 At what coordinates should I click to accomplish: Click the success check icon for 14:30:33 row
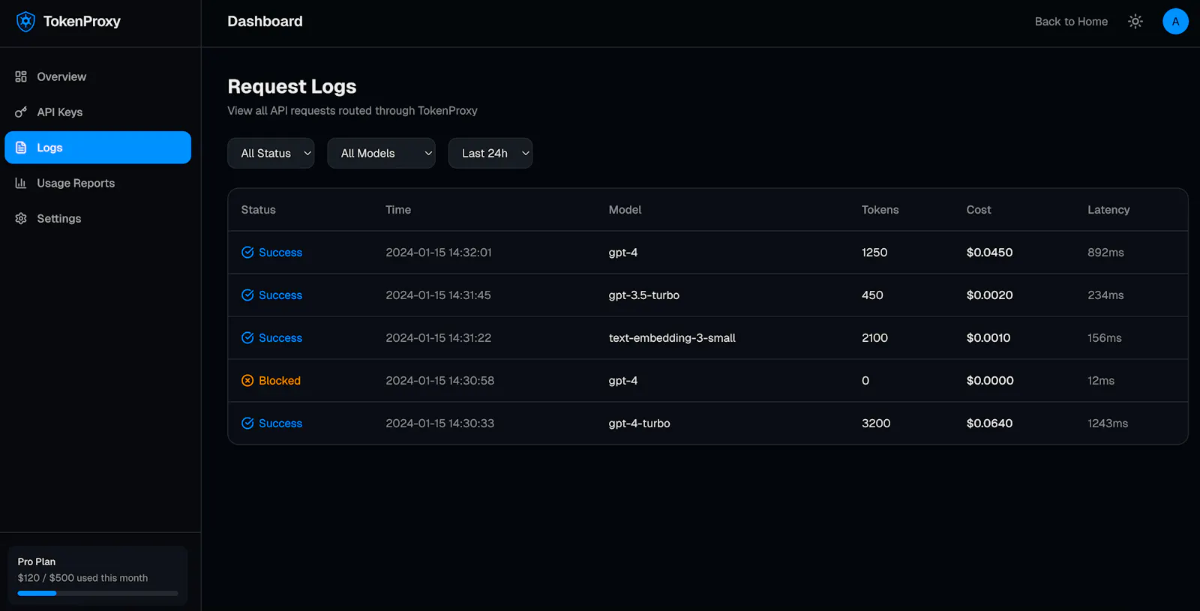(x=247, y=424)
